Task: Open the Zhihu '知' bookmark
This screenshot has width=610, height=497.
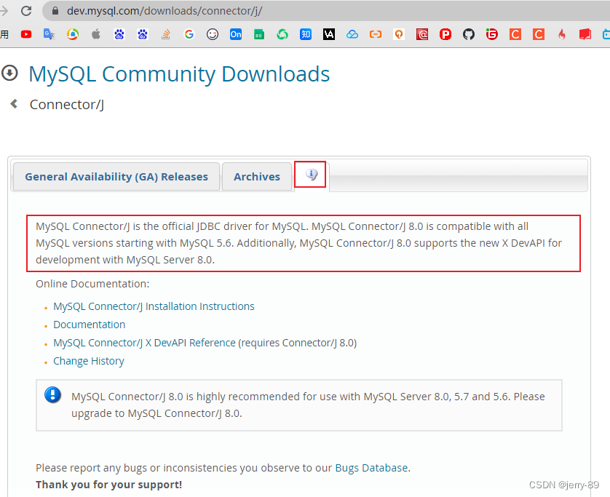Action: click(306, 35)
